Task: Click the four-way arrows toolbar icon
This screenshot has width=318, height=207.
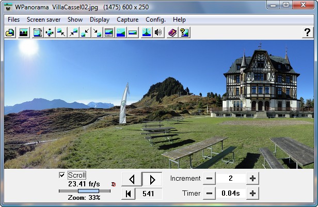Action: coord(50,33)
